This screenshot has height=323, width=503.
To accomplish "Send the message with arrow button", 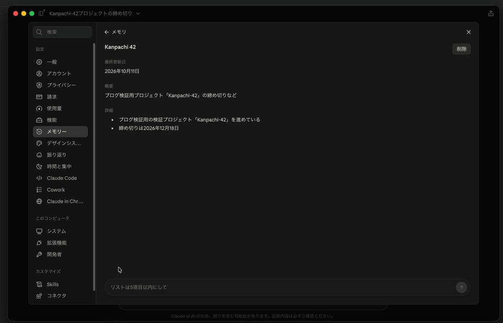I will 461,287.
